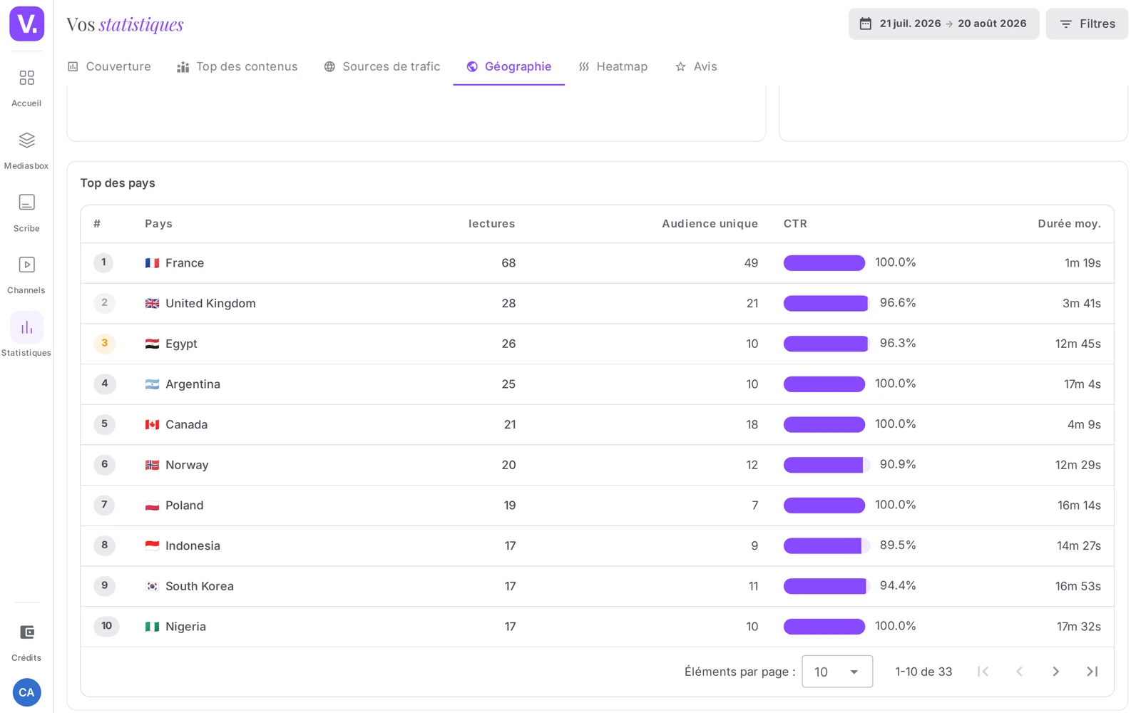Go to first page of results
Image resolution: width=1141 pixels, height=713 pixels.
[x=983, y=672]
